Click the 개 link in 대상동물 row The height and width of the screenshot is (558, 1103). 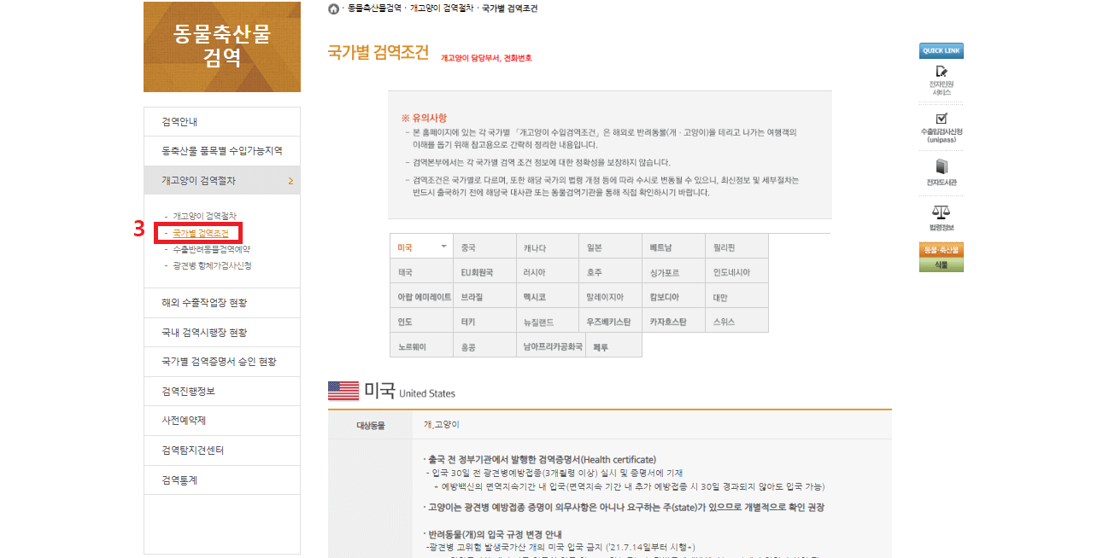click(x=427, y=424)
